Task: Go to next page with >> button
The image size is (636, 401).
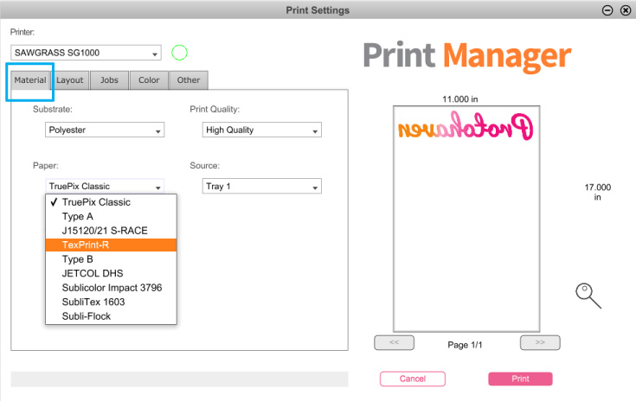Action: click(x=540, y=342)
